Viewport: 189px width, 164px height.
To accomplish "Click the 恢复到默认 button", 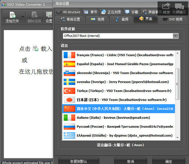I will pyautogui.click(x=78, y=161).
